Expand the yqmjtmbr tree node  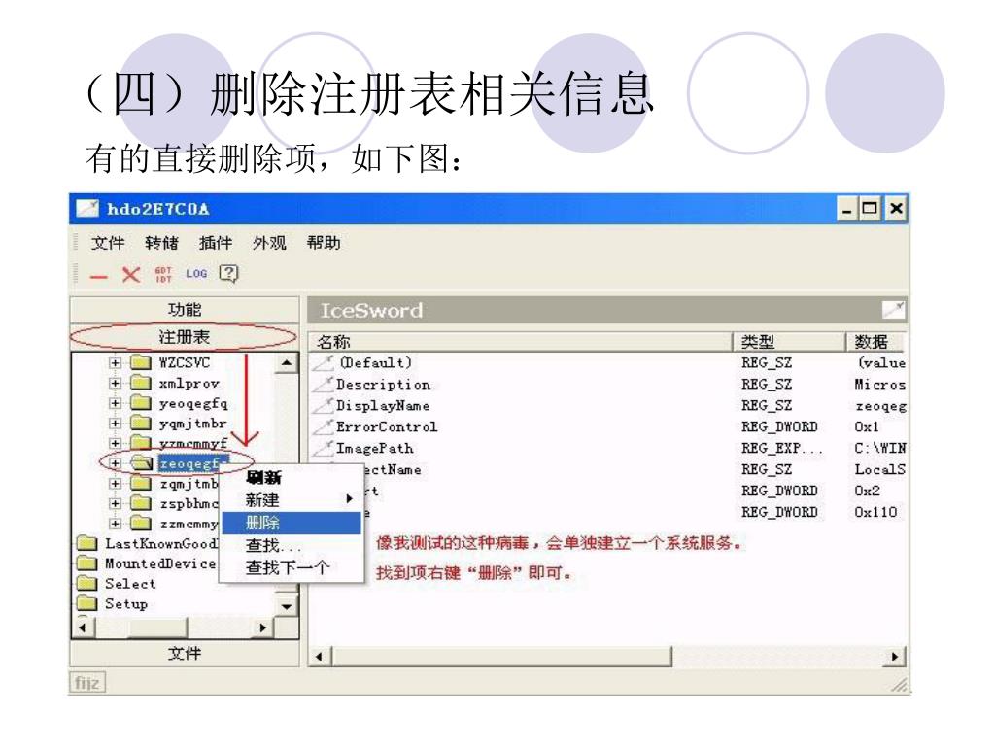tap(115, 424)
